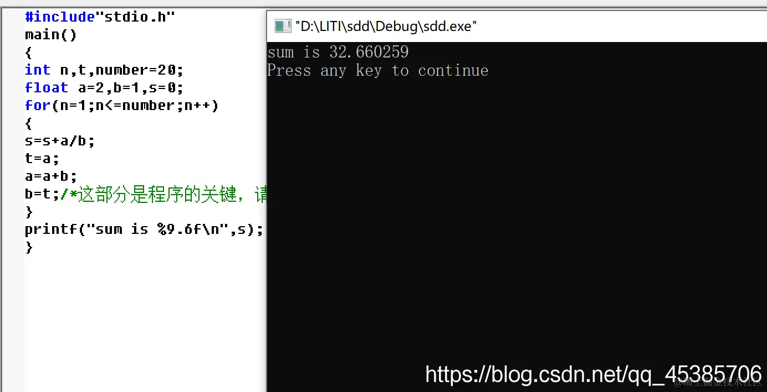
Task: Place cursor in the for loop header line
Action: [122, 106]
